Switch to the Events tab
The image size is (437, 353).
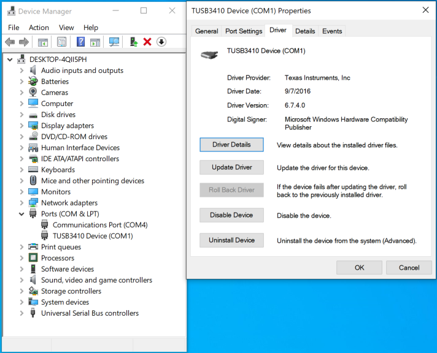tap(332, 31)
